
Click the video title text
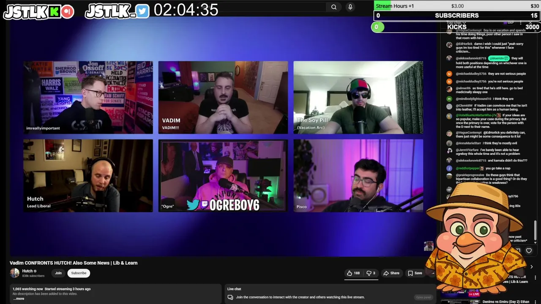(74, 263)
